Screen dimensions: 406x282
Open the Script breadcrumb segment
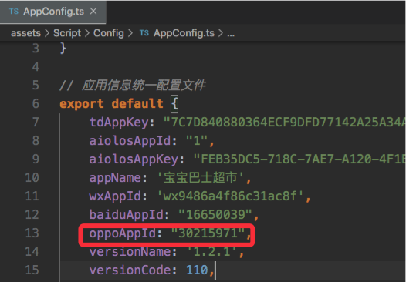tap(67, 33)
